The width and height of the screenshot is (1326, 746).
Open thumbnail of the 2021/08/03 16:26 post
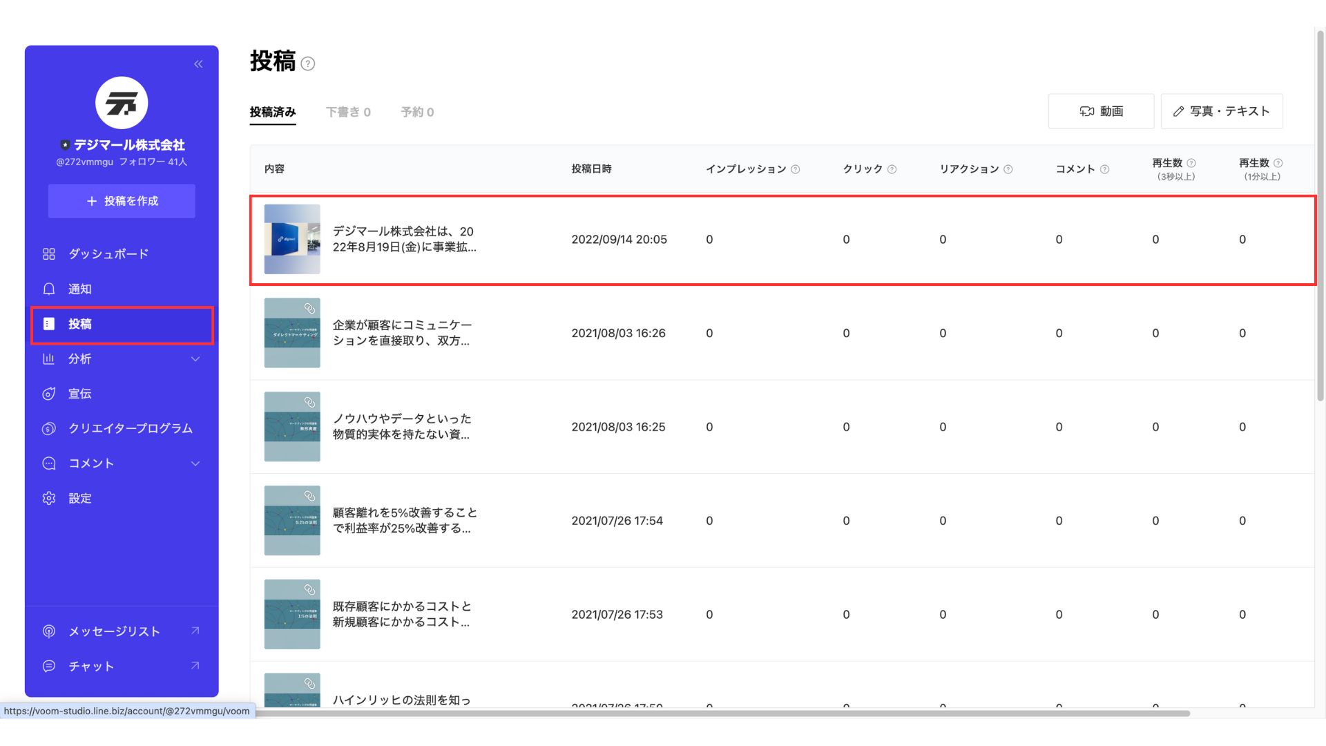[292, 333]
